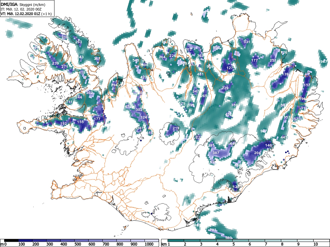Click the 'IT: Mið. 12. 02. 2020 00Z' line

(x=21, y=9)
